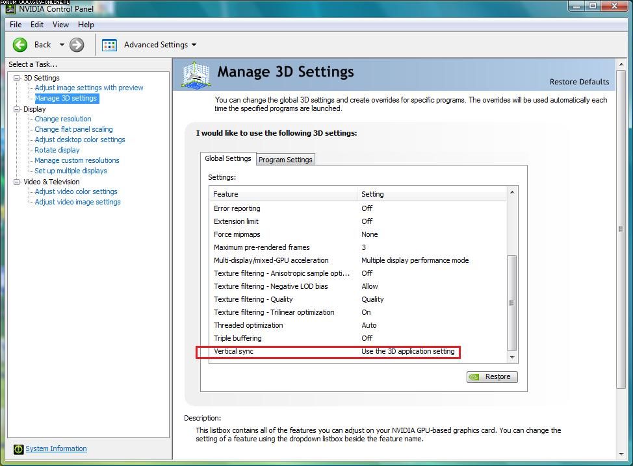Open Adjust desktop color settings

coord(80,140)
